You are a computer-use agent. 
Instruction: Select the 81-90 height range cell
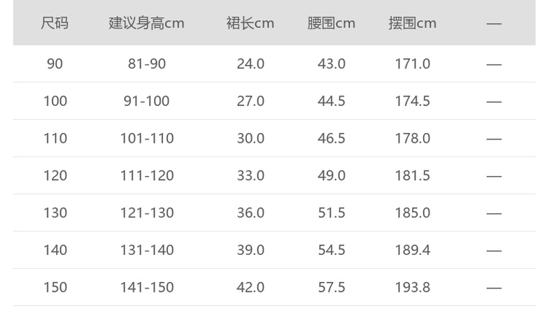pos(146,64)
